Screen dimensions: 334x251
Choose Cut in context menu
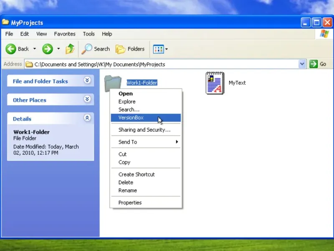146,154
